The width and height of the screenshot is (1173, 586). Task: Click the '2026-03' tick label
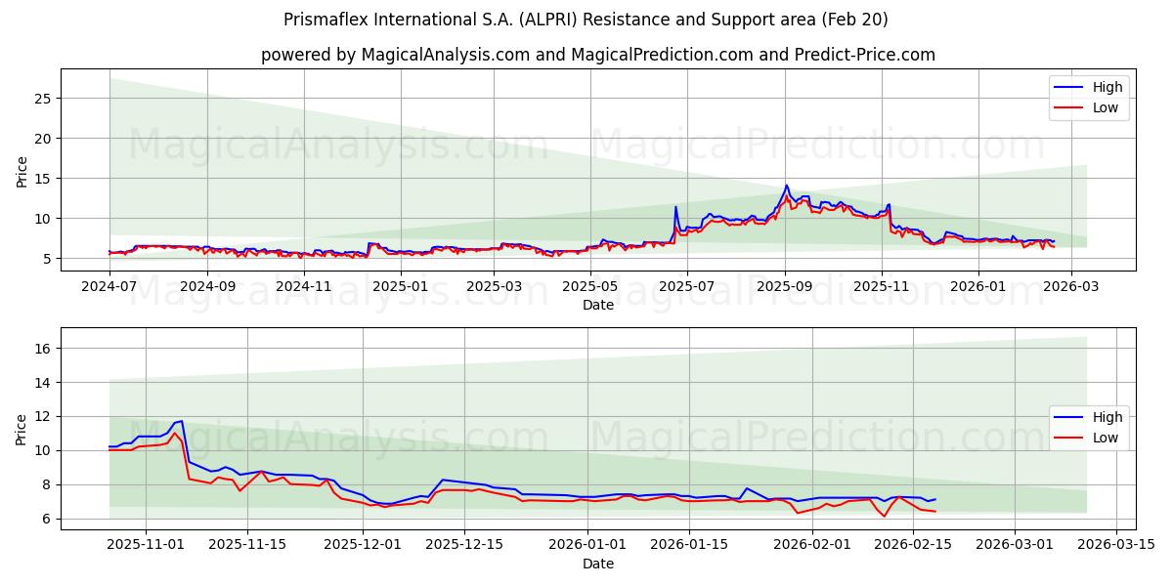pos(1071,286)
